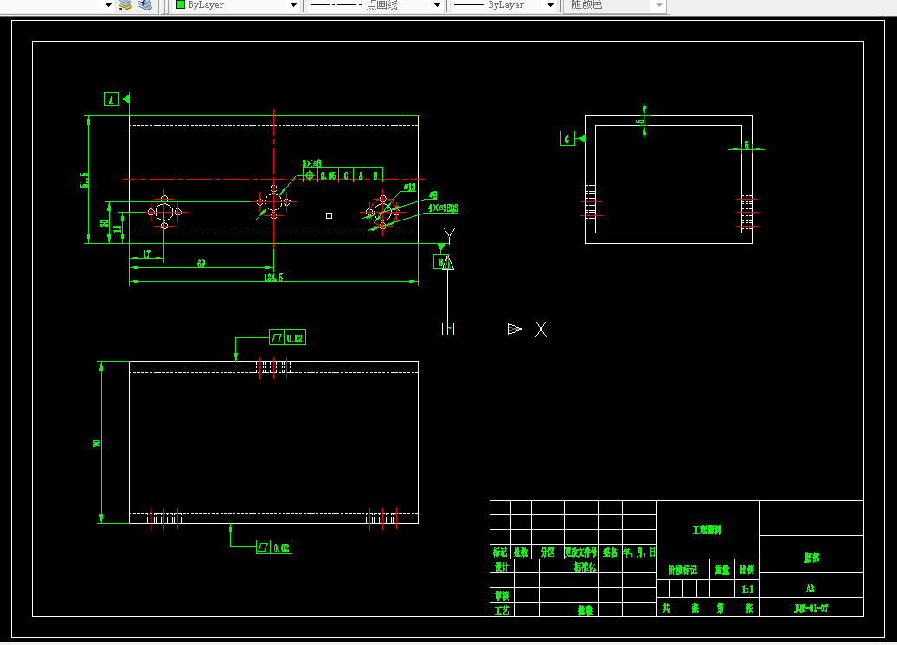This screenshot has width=897, height=645.
Task: Select datum A symbol in top view
Action: (x=111, y=99)
